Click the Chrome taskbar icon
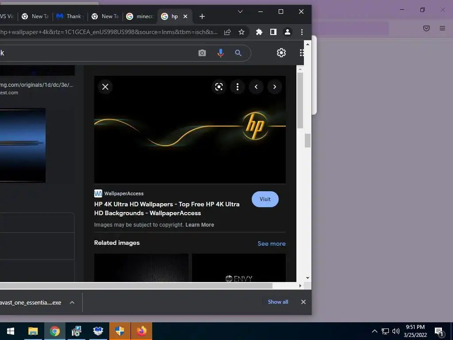453x340 pixels. click(54, 331)
